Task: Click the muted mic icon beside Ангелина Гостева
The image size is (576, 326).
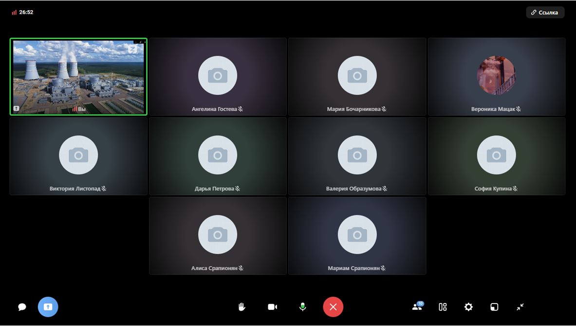Action: pos(241,109)
